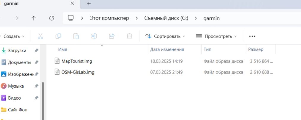Click Этот компьютер in the address bar
The height and width of the screenshot is (120, 301).
110,18
